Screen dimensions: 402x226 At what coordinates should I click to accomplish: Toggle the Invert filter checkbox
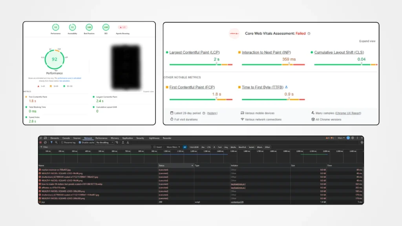(155, 147)
